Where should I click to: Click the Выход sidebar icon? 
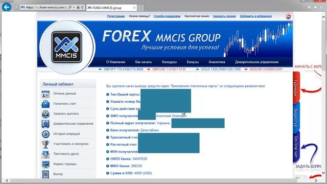point(45,174)
